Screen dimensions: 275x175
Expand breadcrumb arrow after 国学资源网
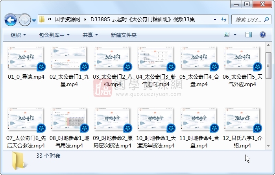pos(85,19)
